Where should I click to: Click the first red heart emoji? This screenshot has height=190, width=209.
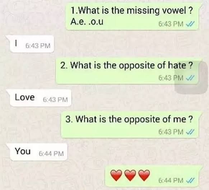pyautogui.click(x=116, y=176)
